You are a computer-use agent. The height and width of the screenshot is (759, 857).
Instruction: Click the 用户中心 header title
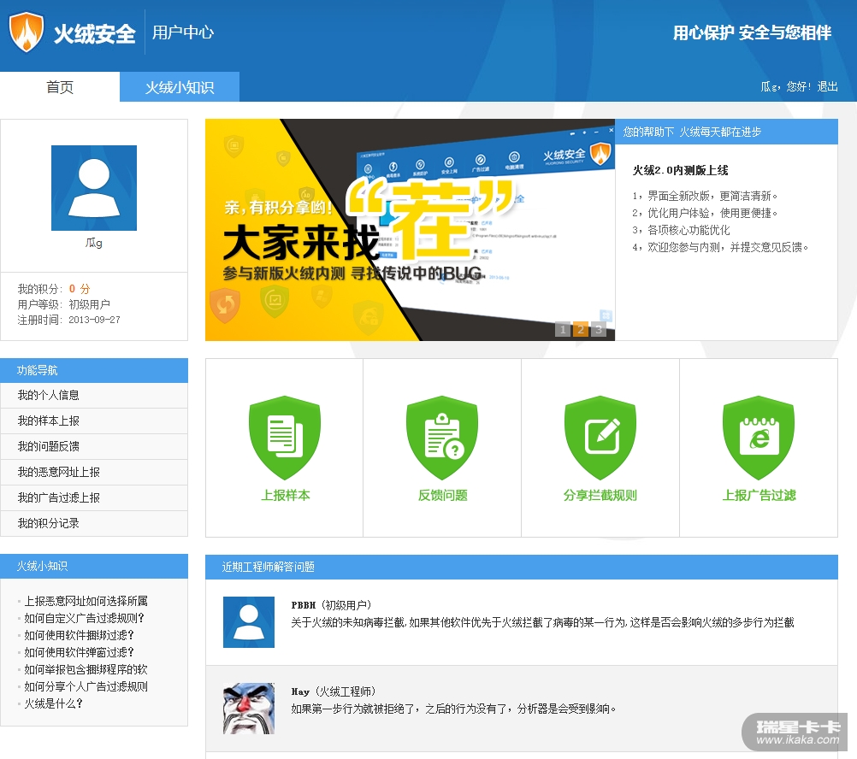coord(183,32)
